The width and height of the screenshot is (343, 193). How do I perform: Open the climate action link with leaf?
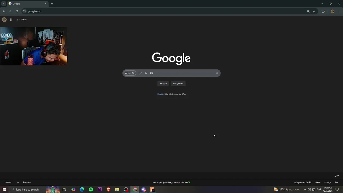[x=171, y=182]
